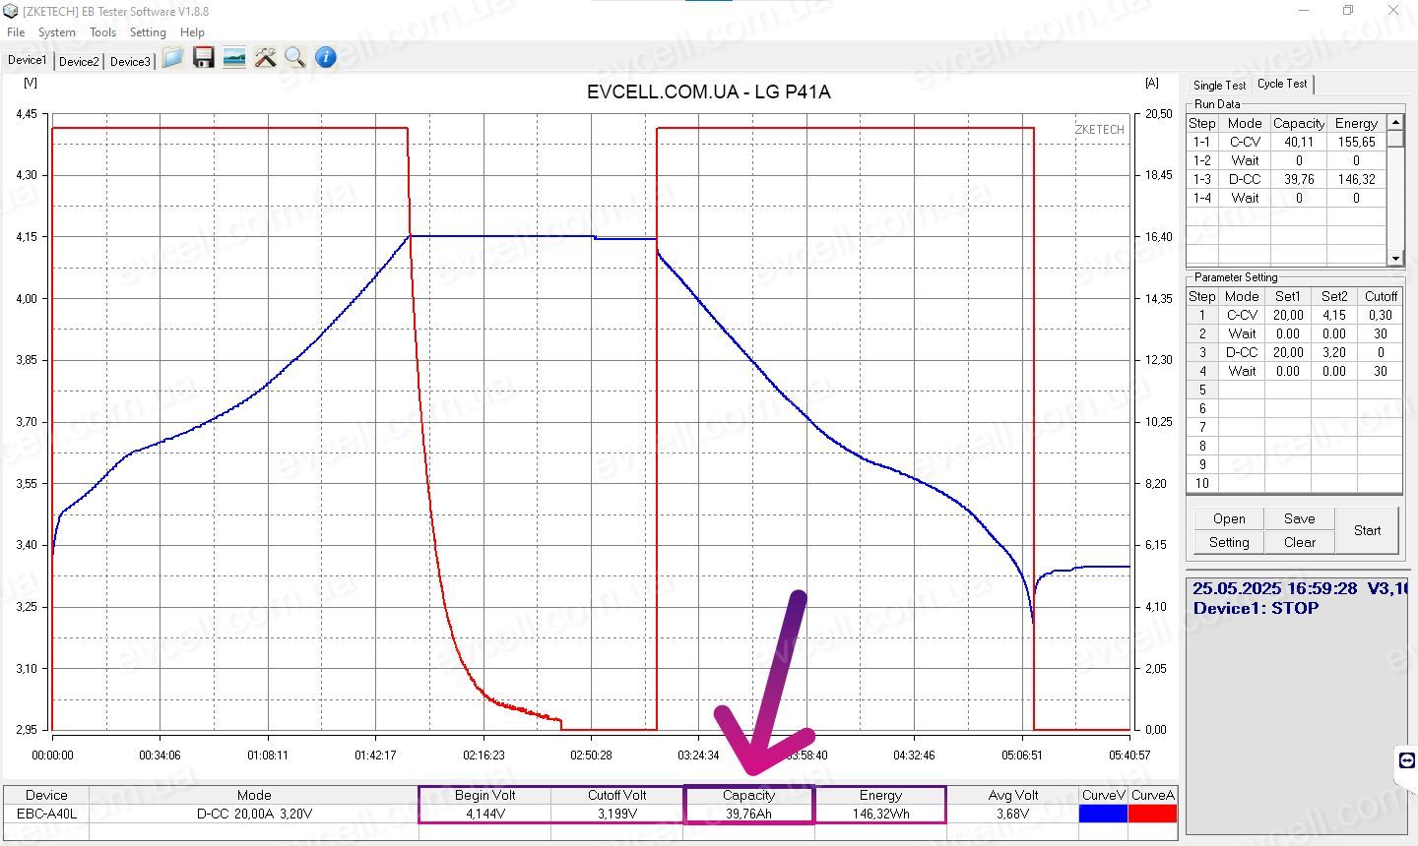Open the Tools menu
The height and width of the screenshot is (846, 1418).
pos(102,32)
